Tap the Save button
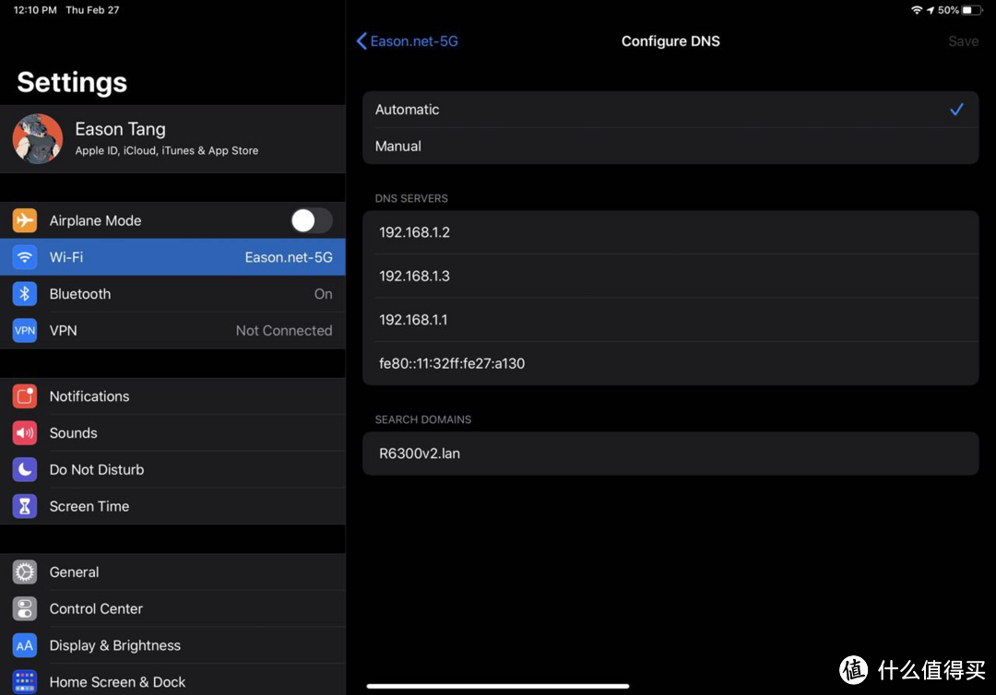 pos(963,41)
